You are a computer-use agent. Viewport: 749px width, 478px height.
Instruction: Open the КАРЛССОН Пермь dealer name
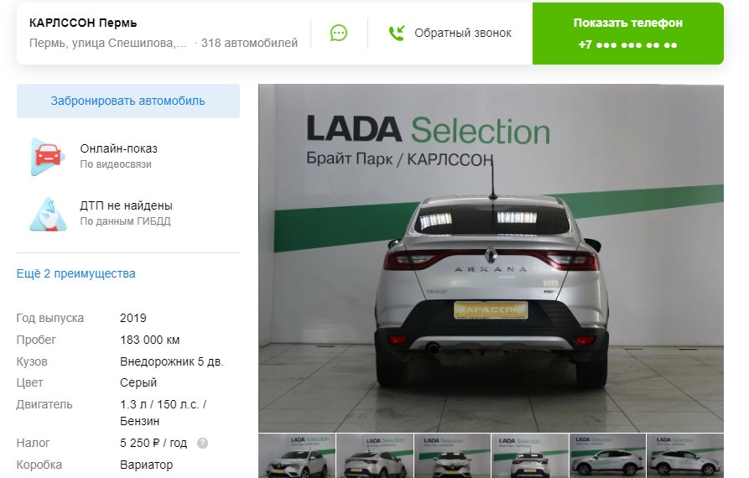[x=83, y=23]
